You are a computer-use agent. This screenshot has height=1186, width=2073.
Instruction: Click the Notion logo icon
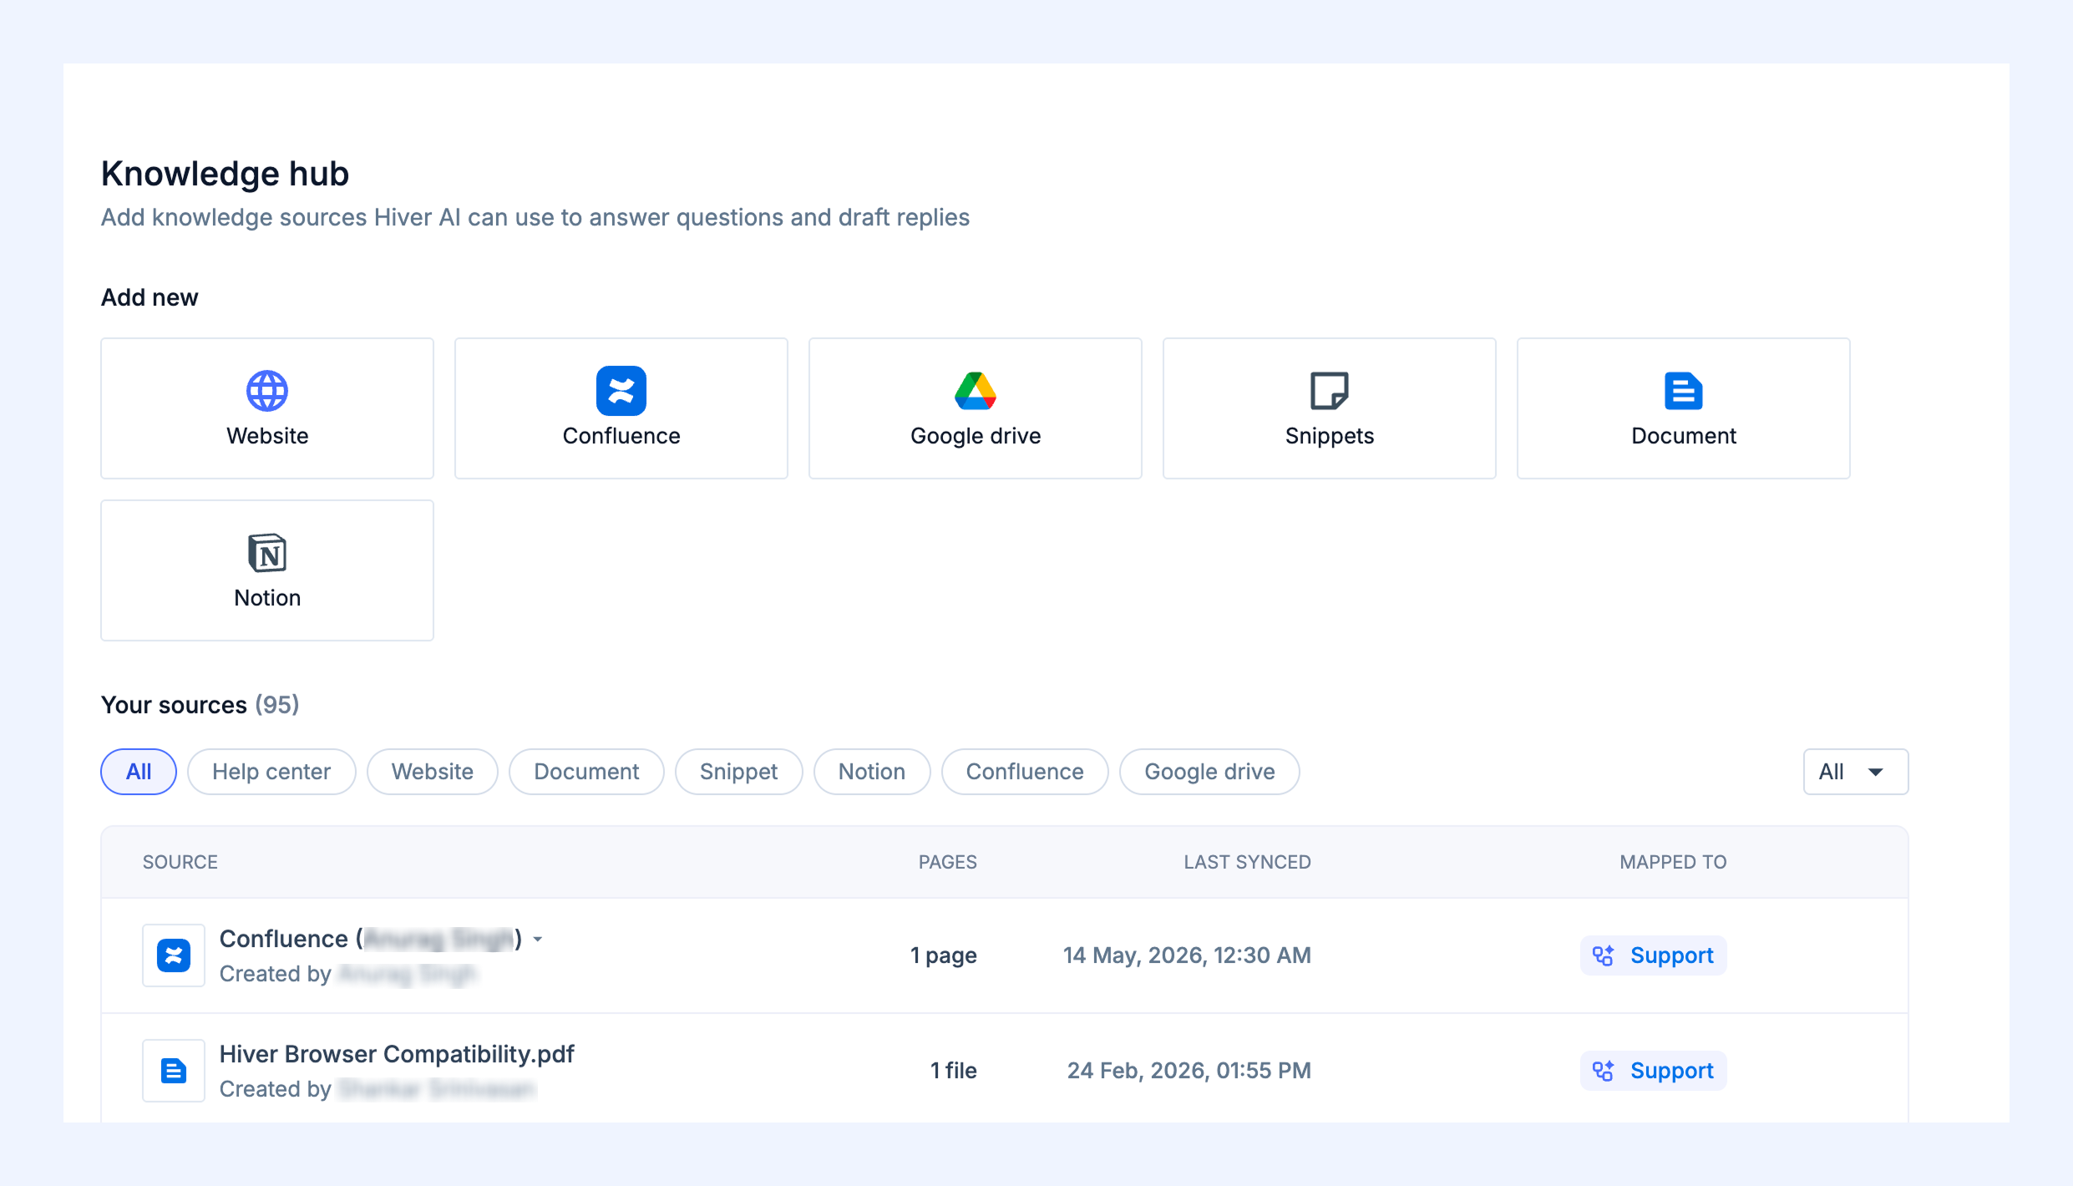tap(267, 553)
